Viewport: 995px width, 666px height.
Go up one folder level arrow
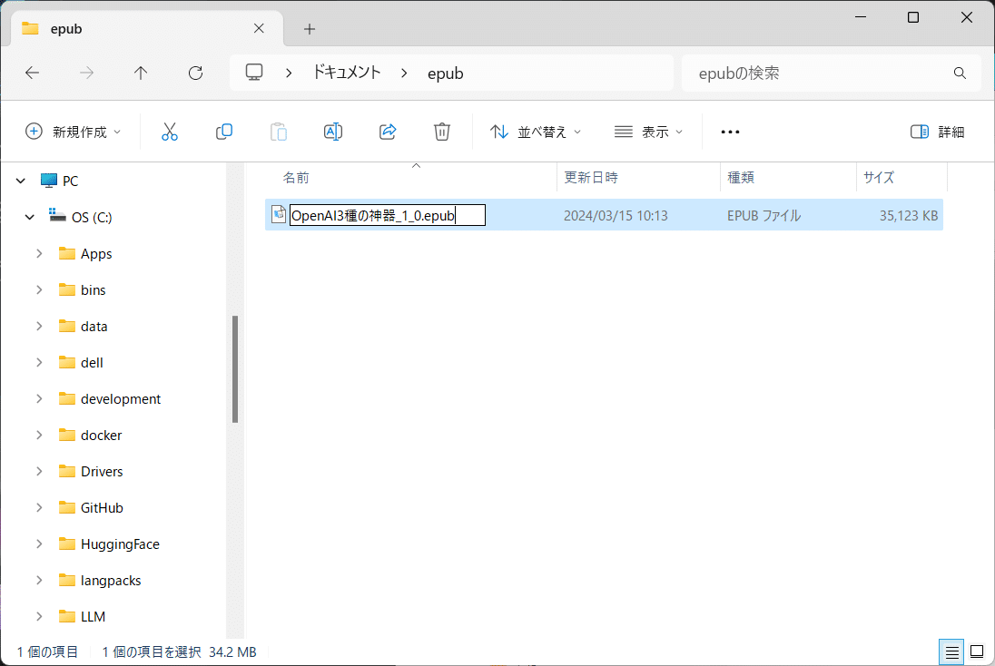141,73
